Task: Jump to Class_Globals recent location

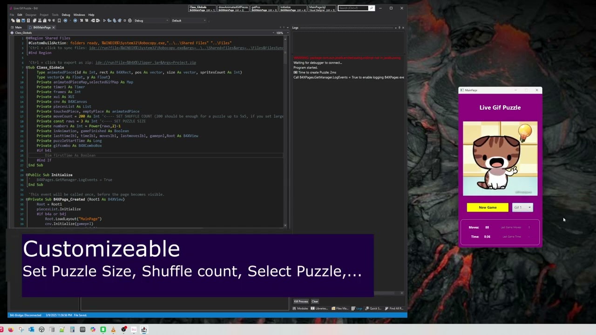Action: point(202,8)
